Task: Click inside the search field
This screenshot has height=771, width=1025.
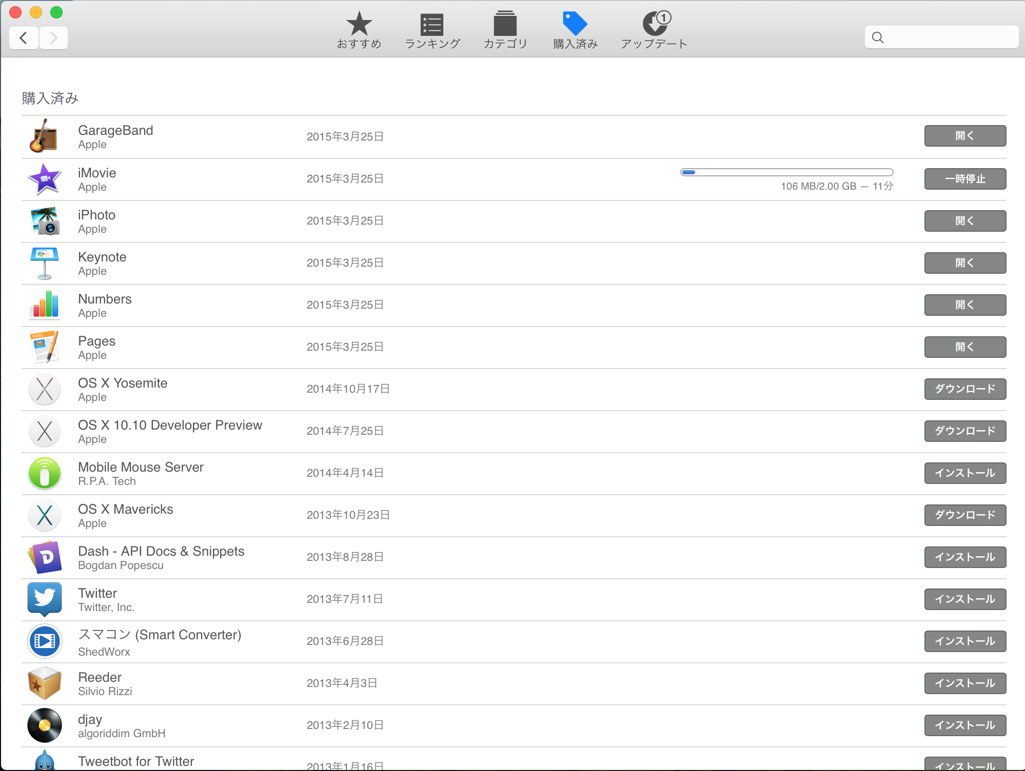Action: 940,37
